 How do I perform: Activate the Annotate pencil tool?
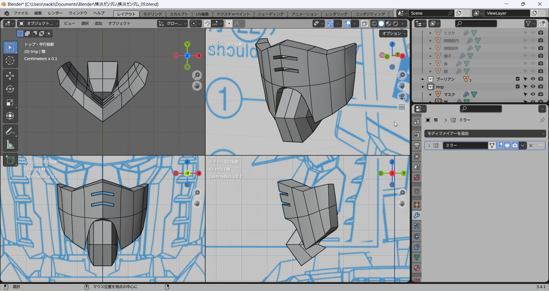coord(10,131)
